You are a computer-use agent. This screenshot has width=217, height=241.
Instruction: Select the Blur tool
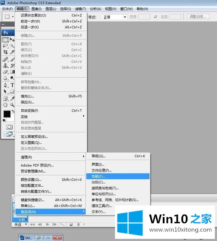click(5, 78)
